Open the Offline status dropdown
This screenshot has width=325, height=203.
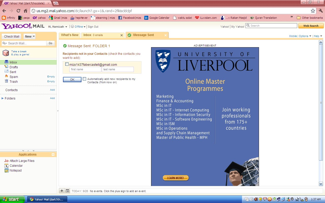(x=79, y=27)
